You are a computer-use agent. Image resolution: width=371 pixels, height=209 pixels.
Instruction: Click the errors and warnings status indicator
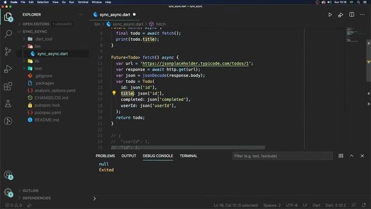[14, 206]
